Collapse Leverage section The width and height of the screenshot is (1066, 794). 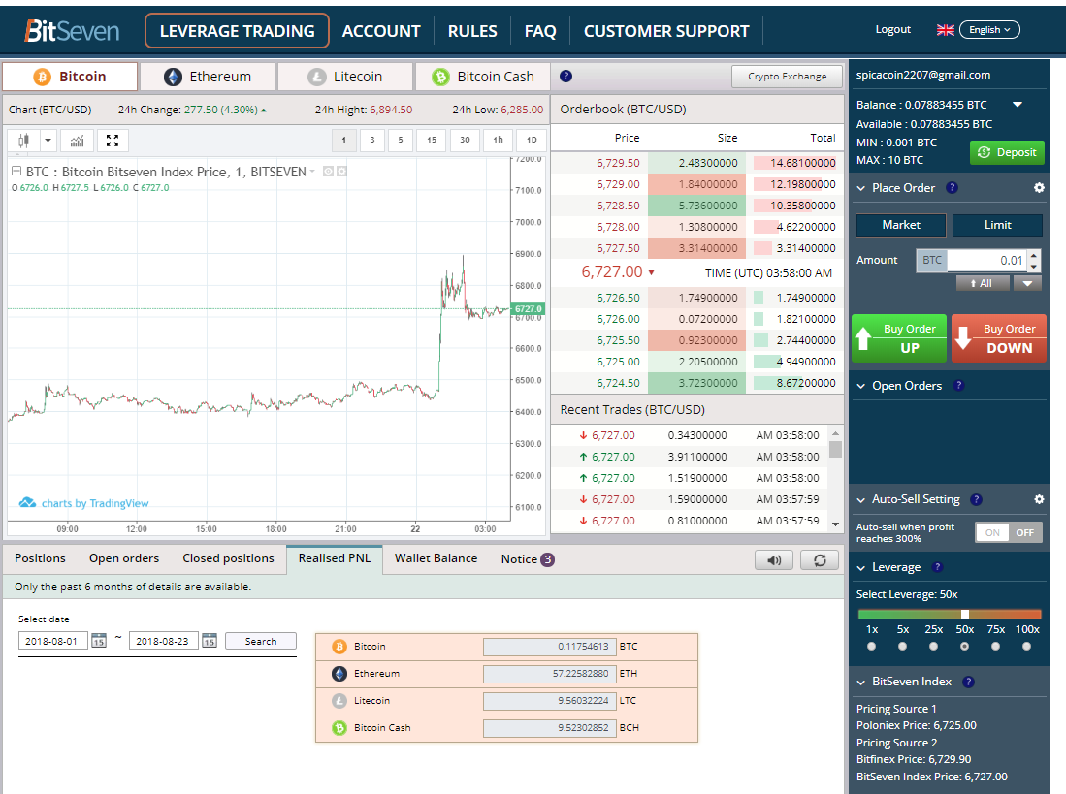pos(860,567)
